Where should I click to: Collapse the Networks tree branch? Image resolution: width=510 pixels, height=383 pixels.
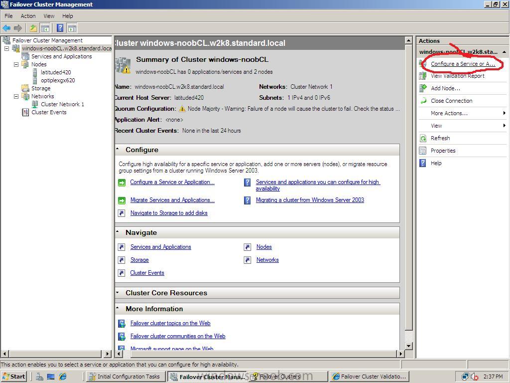[16, 96]
